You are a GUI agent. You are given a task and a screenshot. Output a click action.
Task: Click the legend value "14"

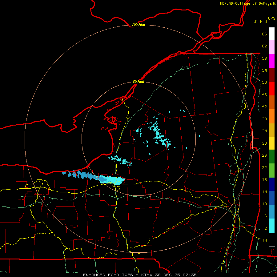tap(264, 192)
